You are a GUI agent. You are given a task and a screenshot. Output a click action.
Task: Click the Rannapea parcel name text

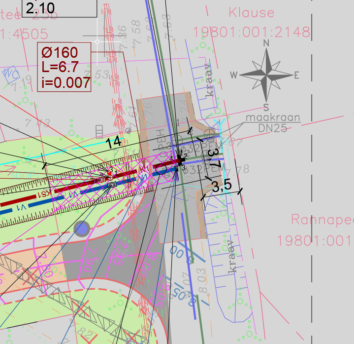coord(322,219)
